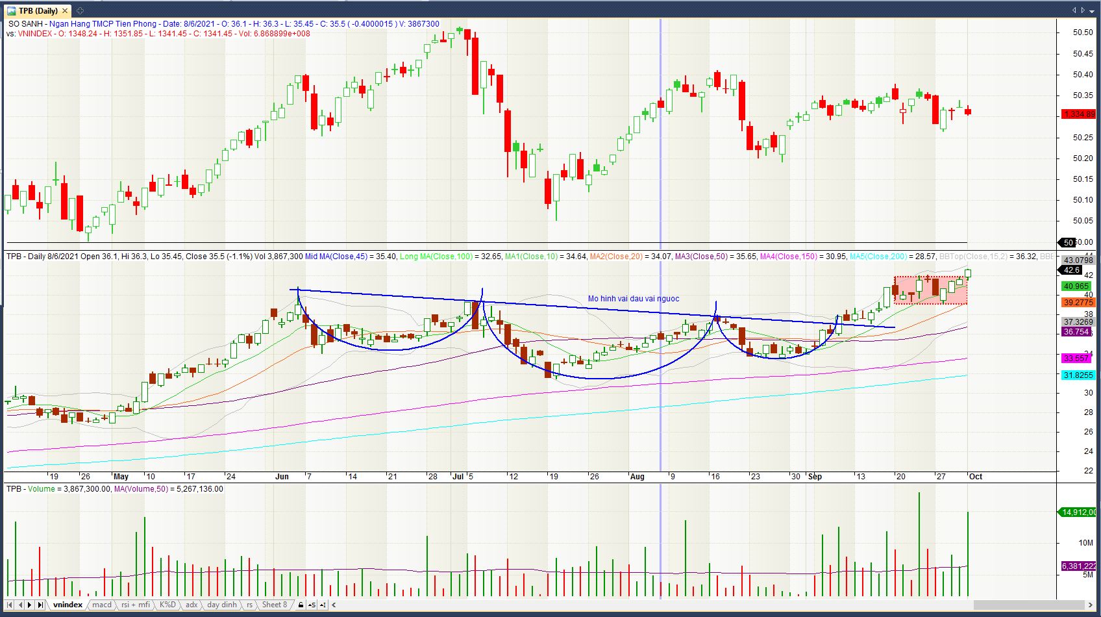The width and height of the screenshot is (1101, 617).
Task: Close the TPB (Daily) chart tab
Action: (x=65, y=10)
